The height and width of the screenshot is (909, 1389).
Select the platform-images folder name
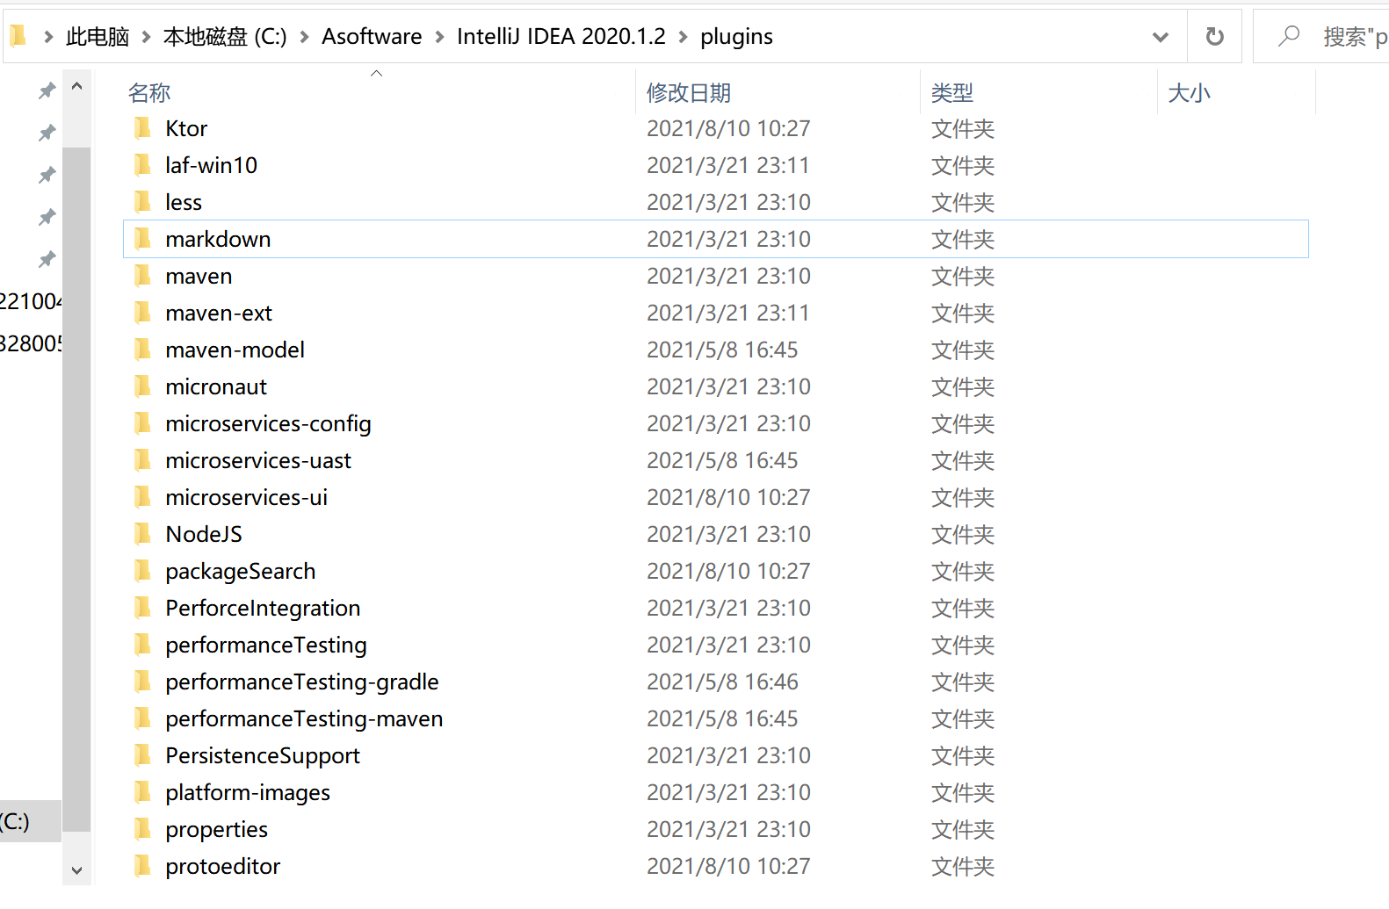click(248, 792)
